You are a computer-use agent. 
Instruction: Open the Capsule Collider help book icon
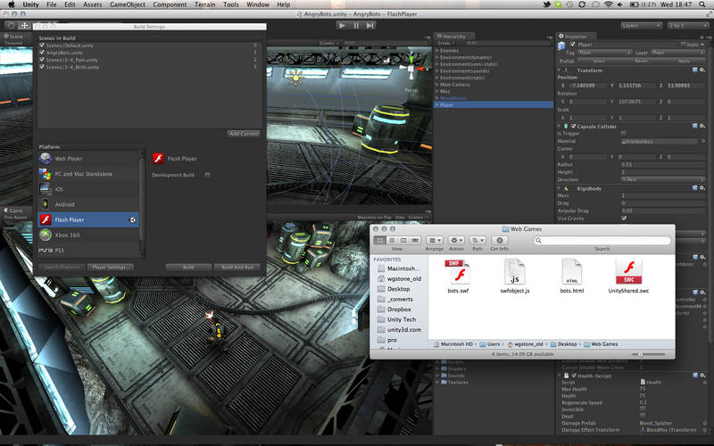(695, 126)
